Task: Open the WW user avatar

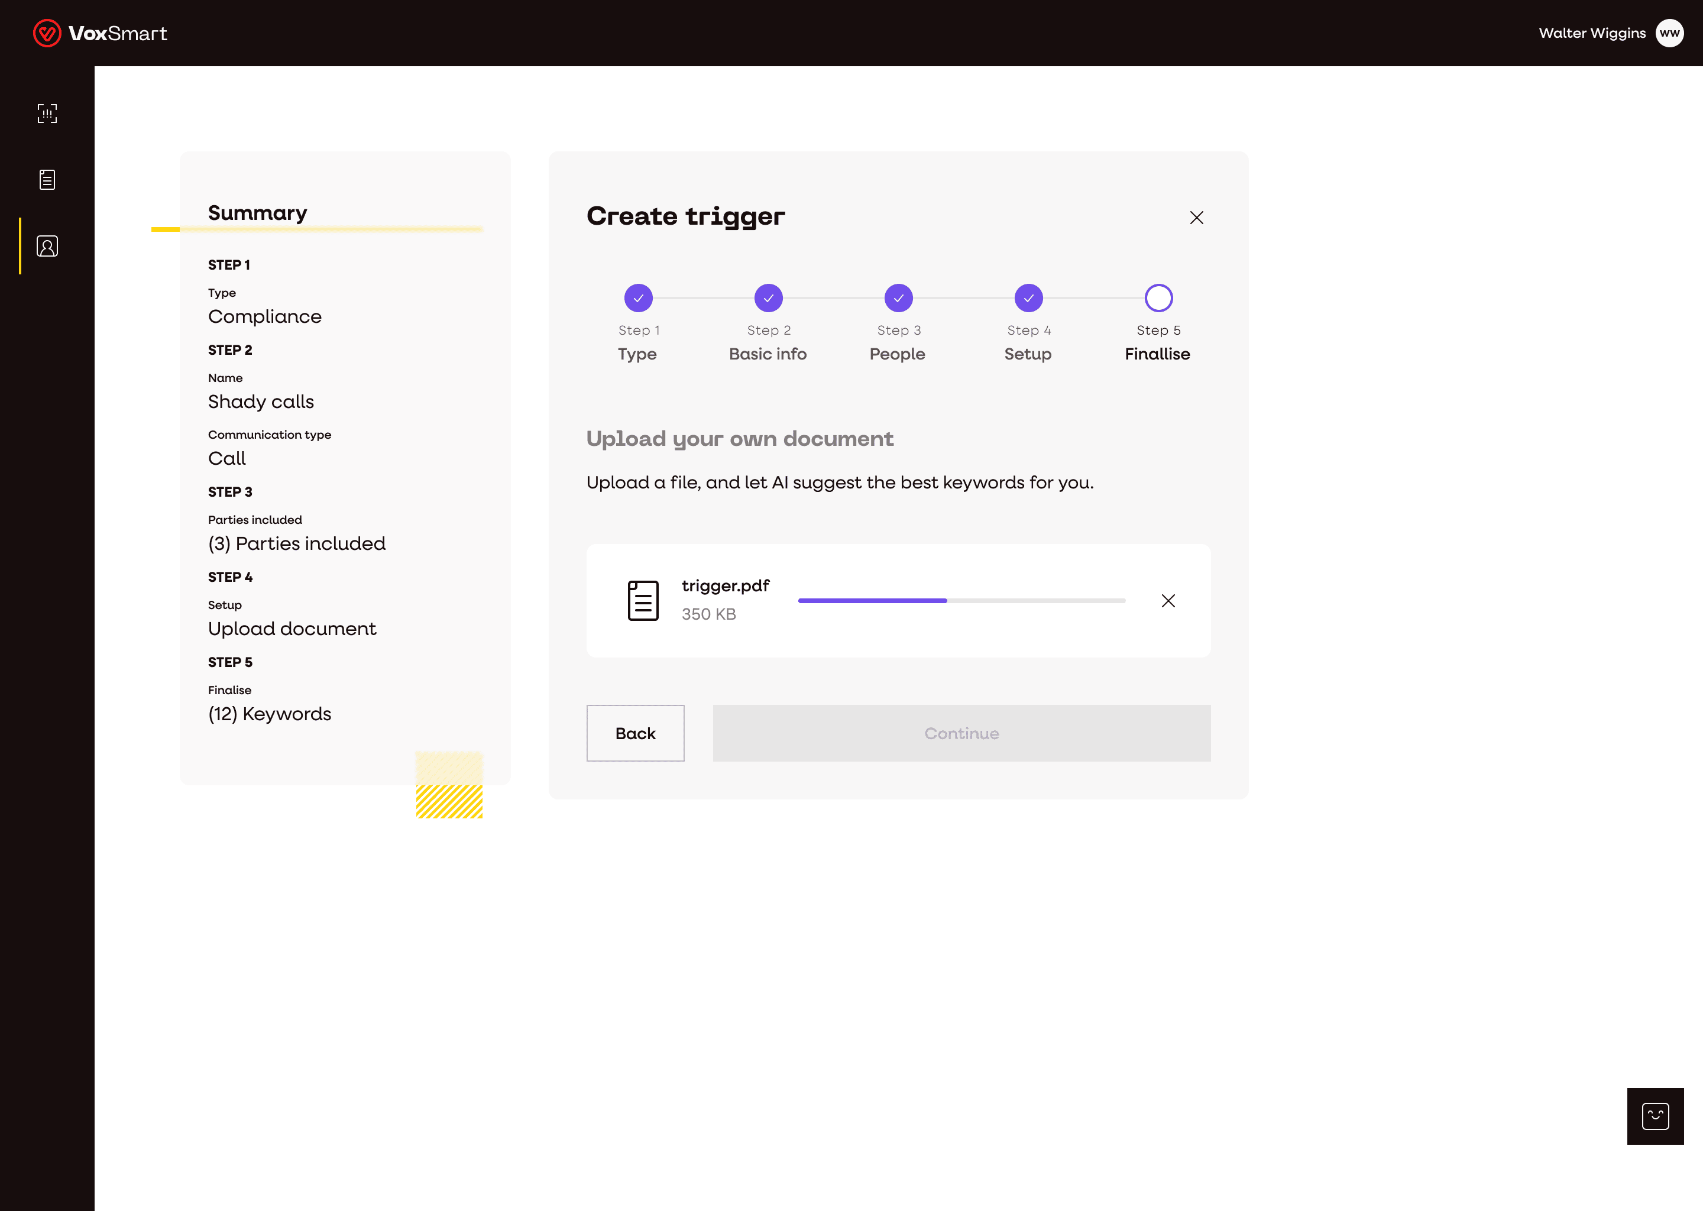Action: click(x=1669, y=34)
